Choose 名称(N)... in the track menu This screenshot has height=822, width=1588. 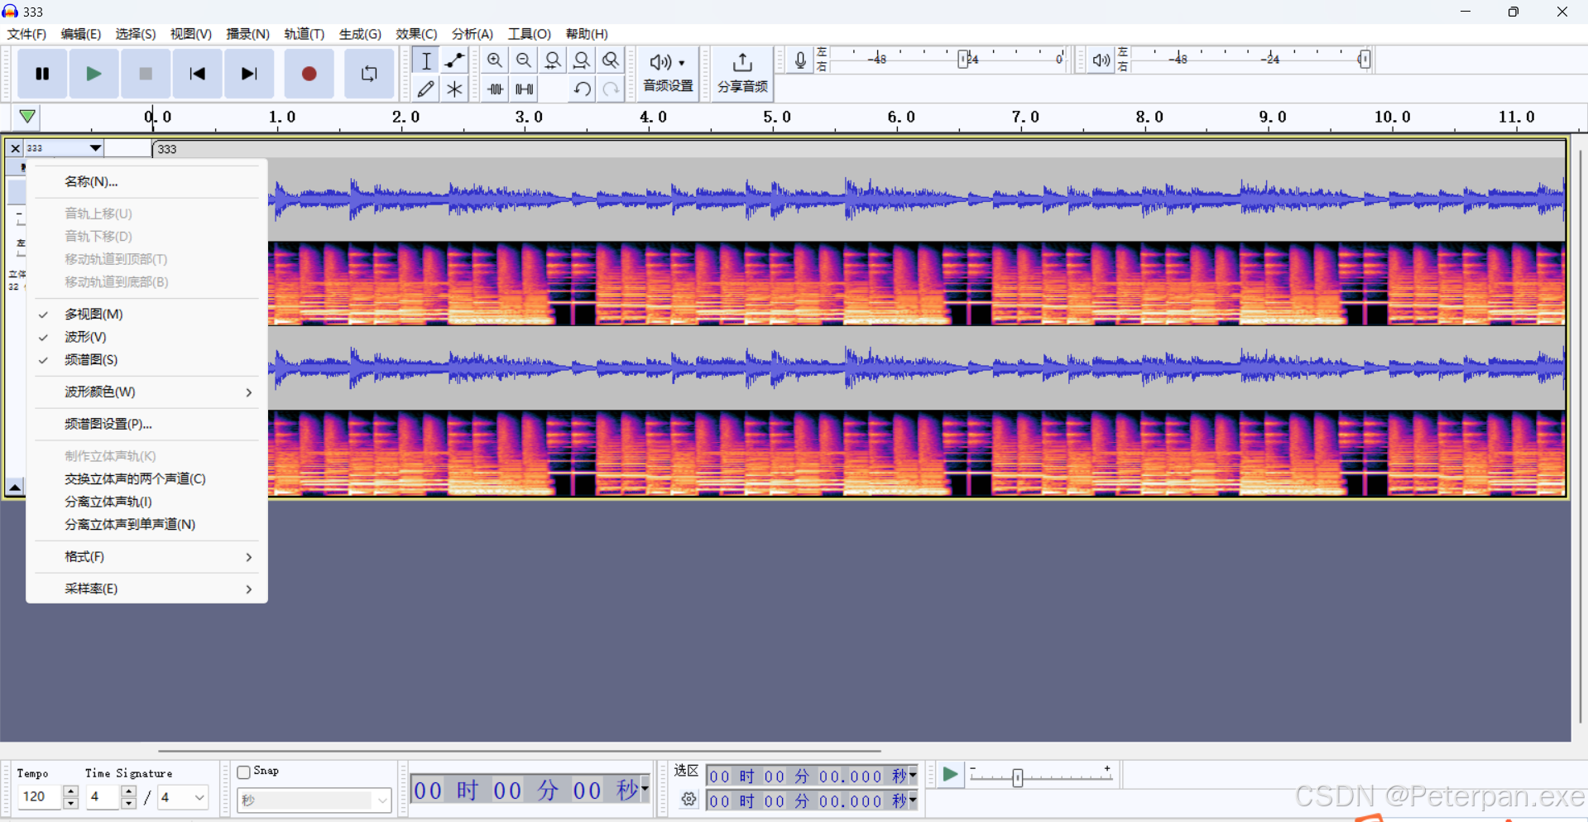tap(146, 181)
